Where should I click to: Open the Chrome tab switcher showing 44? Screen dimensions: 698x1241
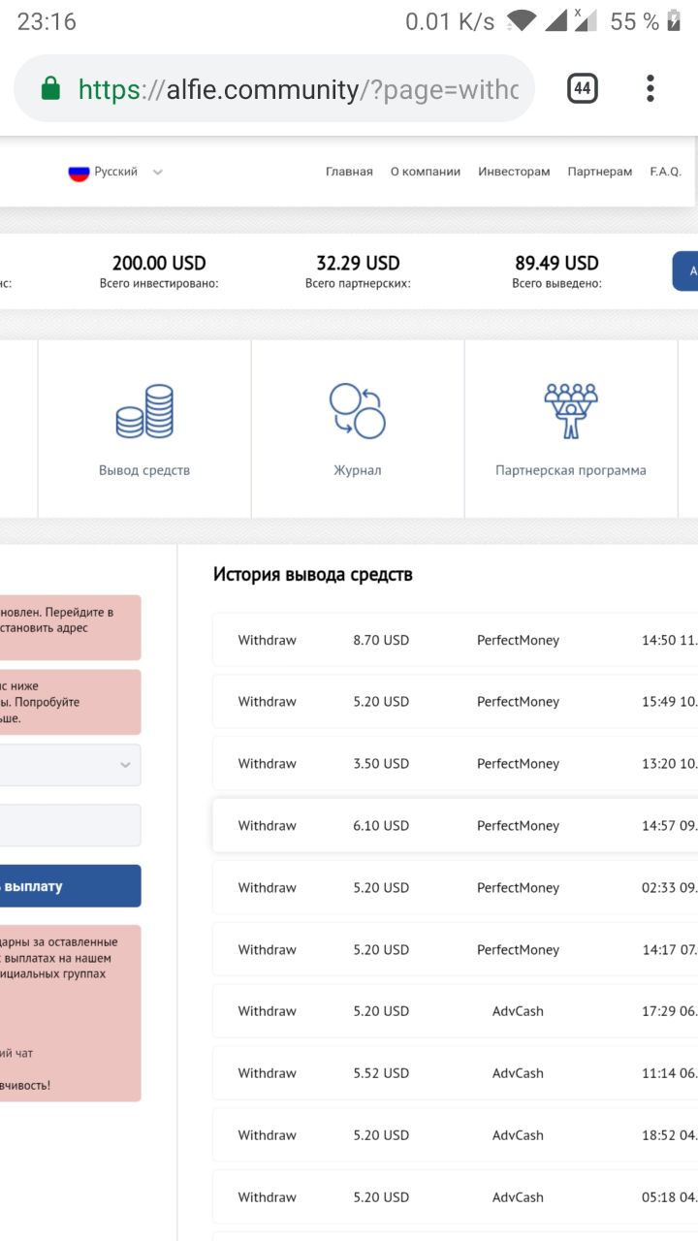582,89
